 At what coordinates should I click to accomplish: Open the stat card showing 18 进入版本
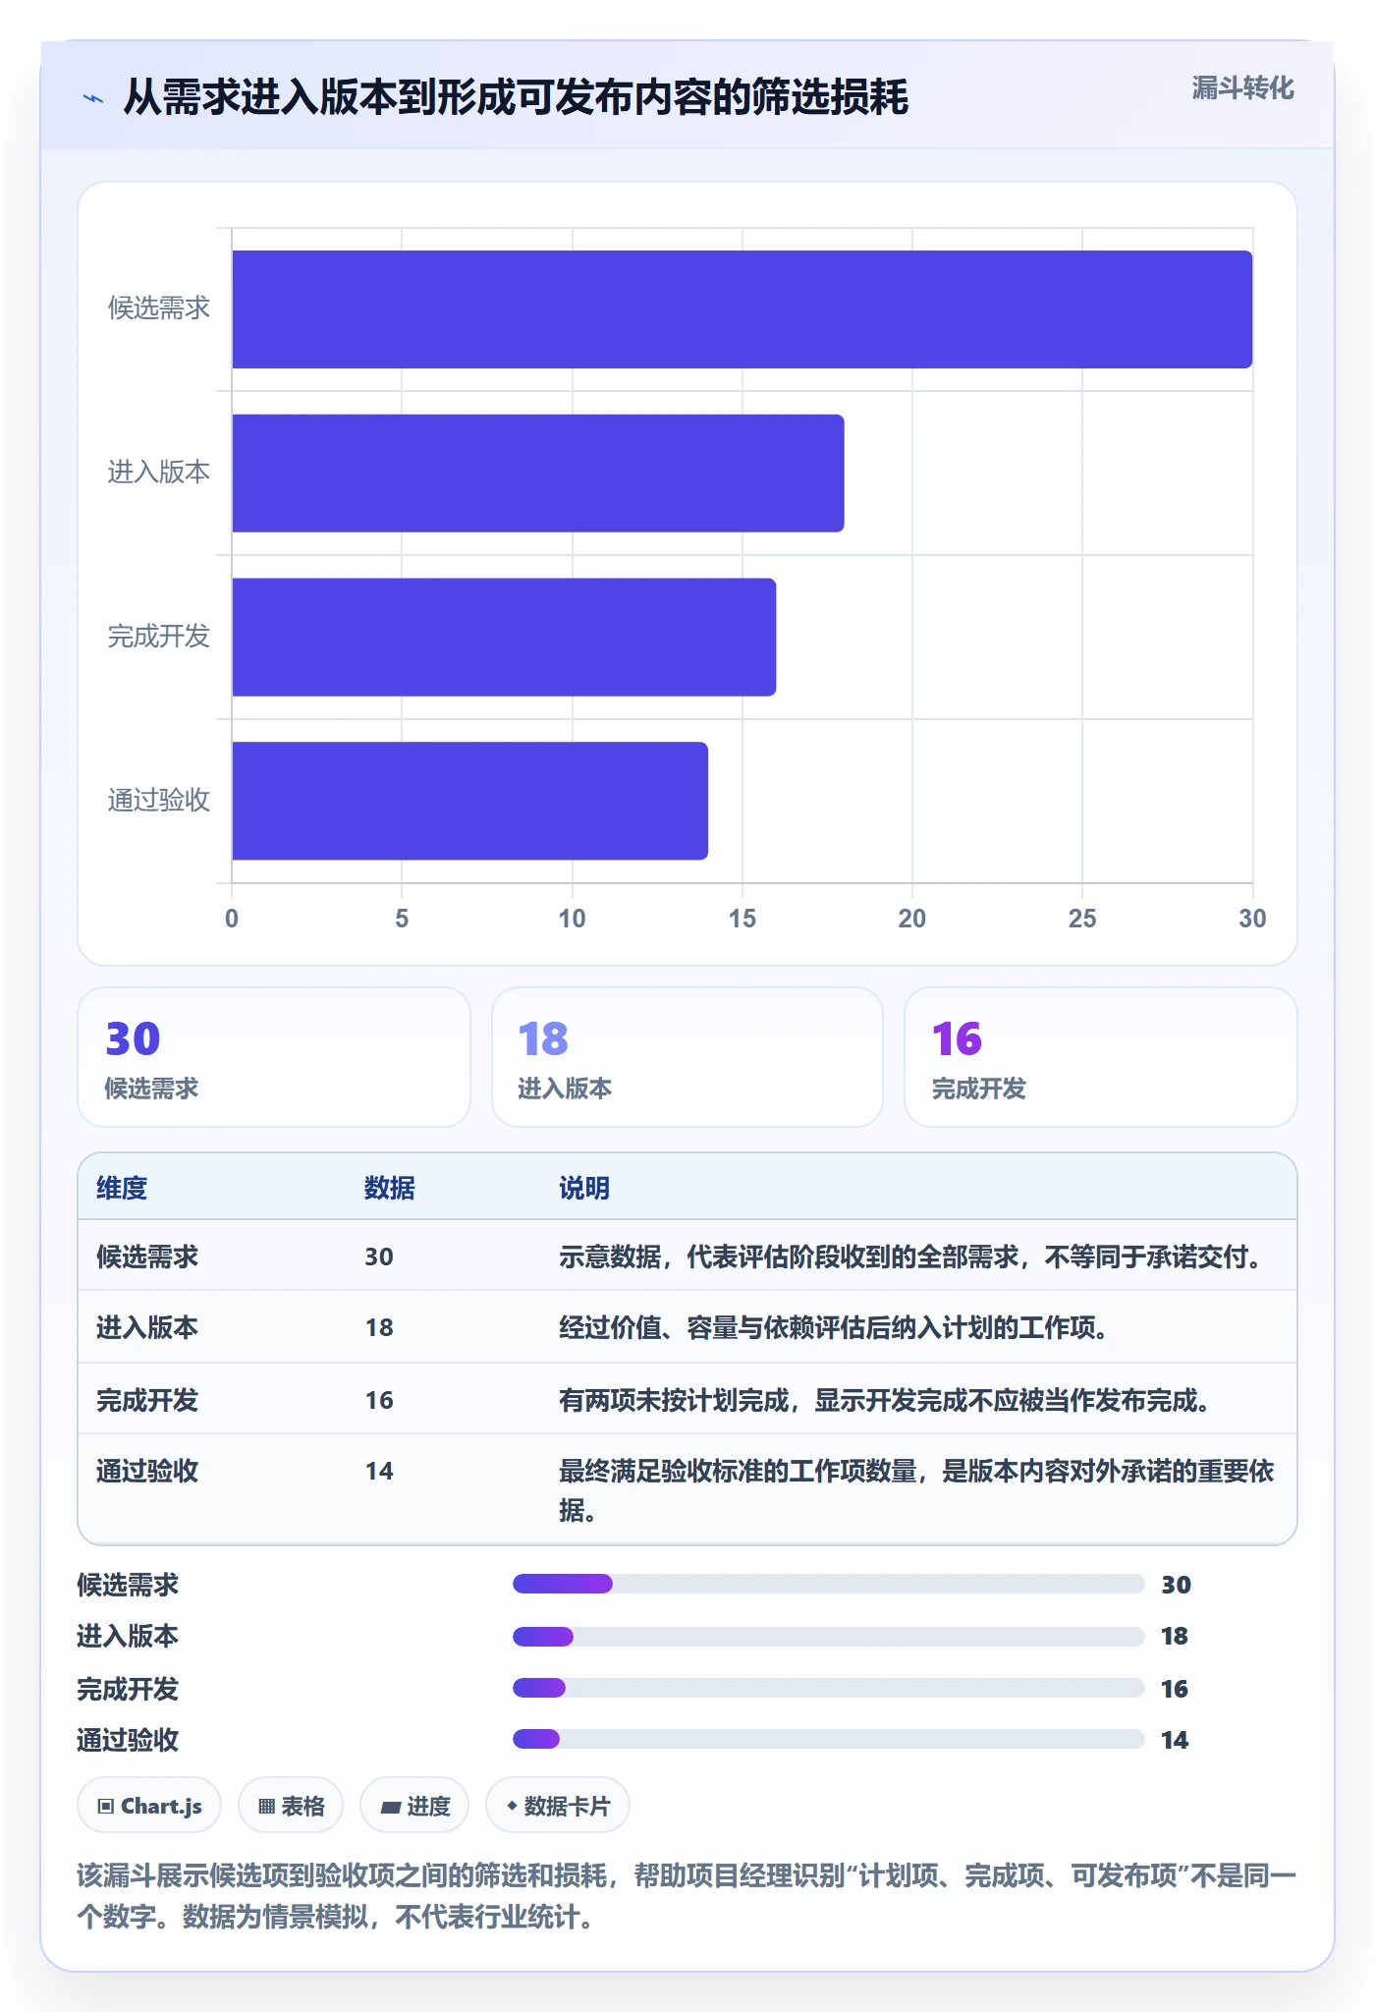click(687, 1057)
